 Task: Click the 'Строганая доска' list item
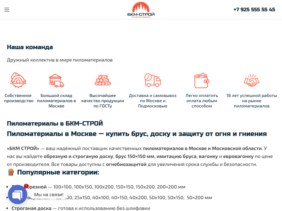point(81,208)
